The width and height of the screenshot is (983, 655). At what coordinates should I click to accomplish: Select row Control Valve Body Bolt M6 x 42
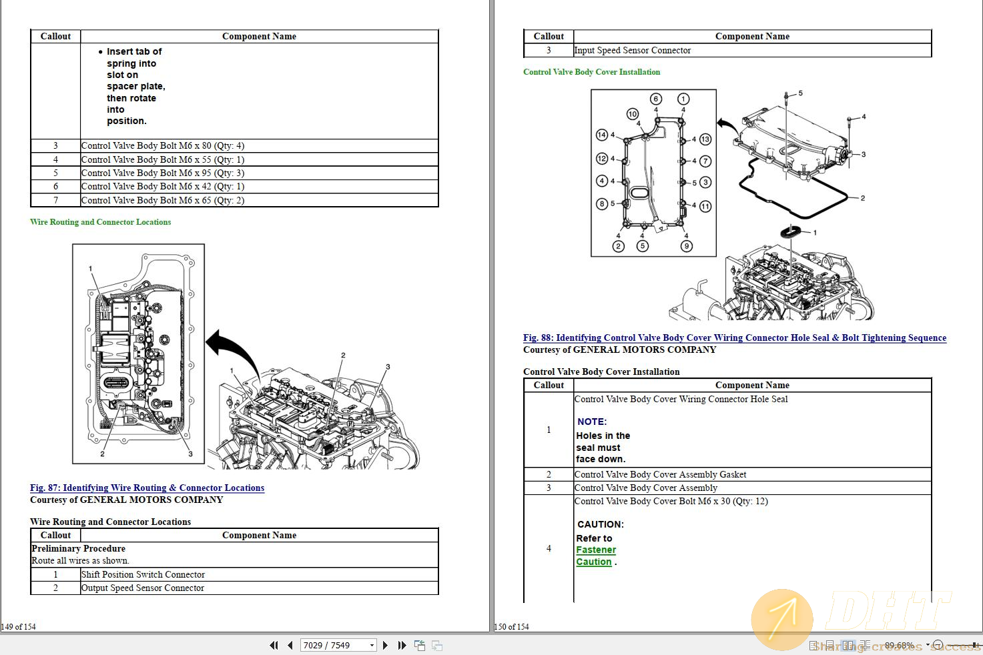point(234,186)
